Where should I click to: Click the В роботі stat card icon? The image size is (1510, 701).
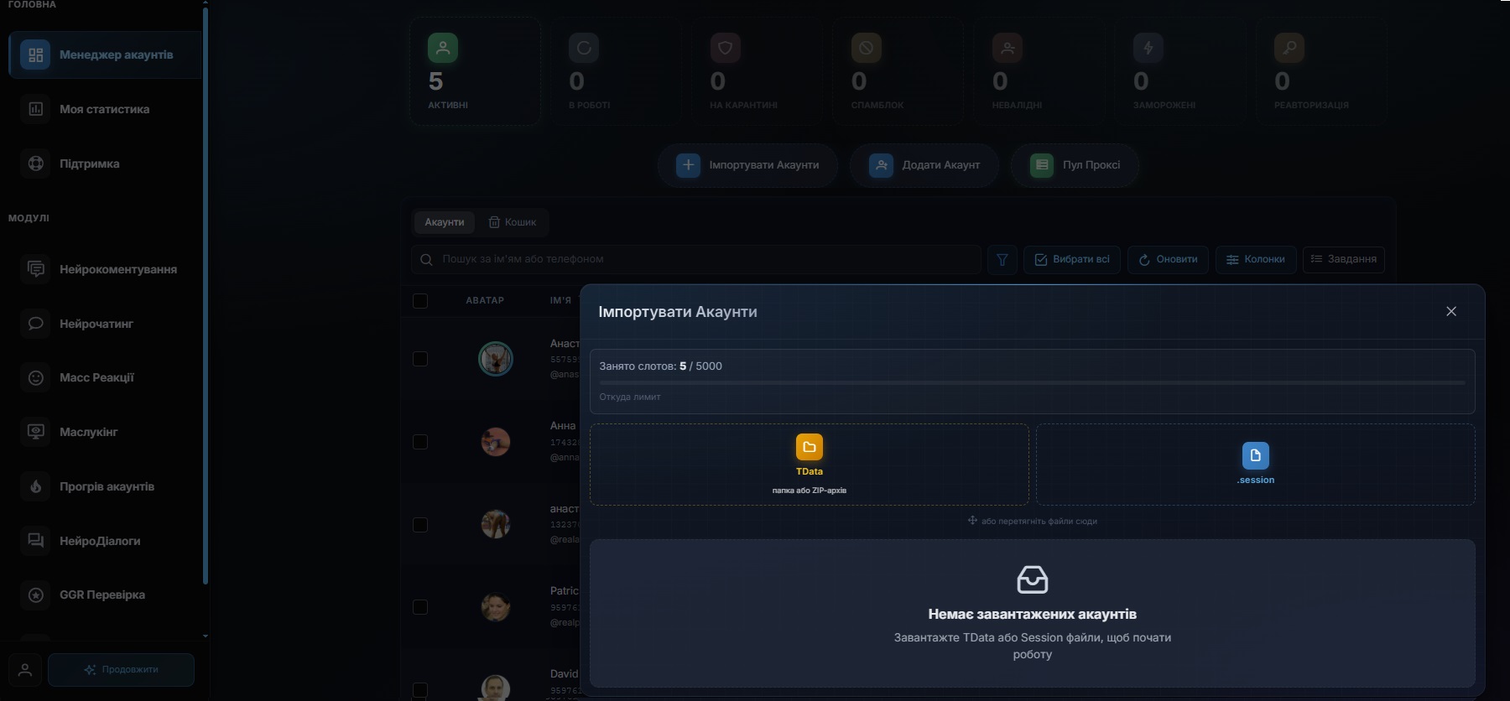tap(584, 48)
